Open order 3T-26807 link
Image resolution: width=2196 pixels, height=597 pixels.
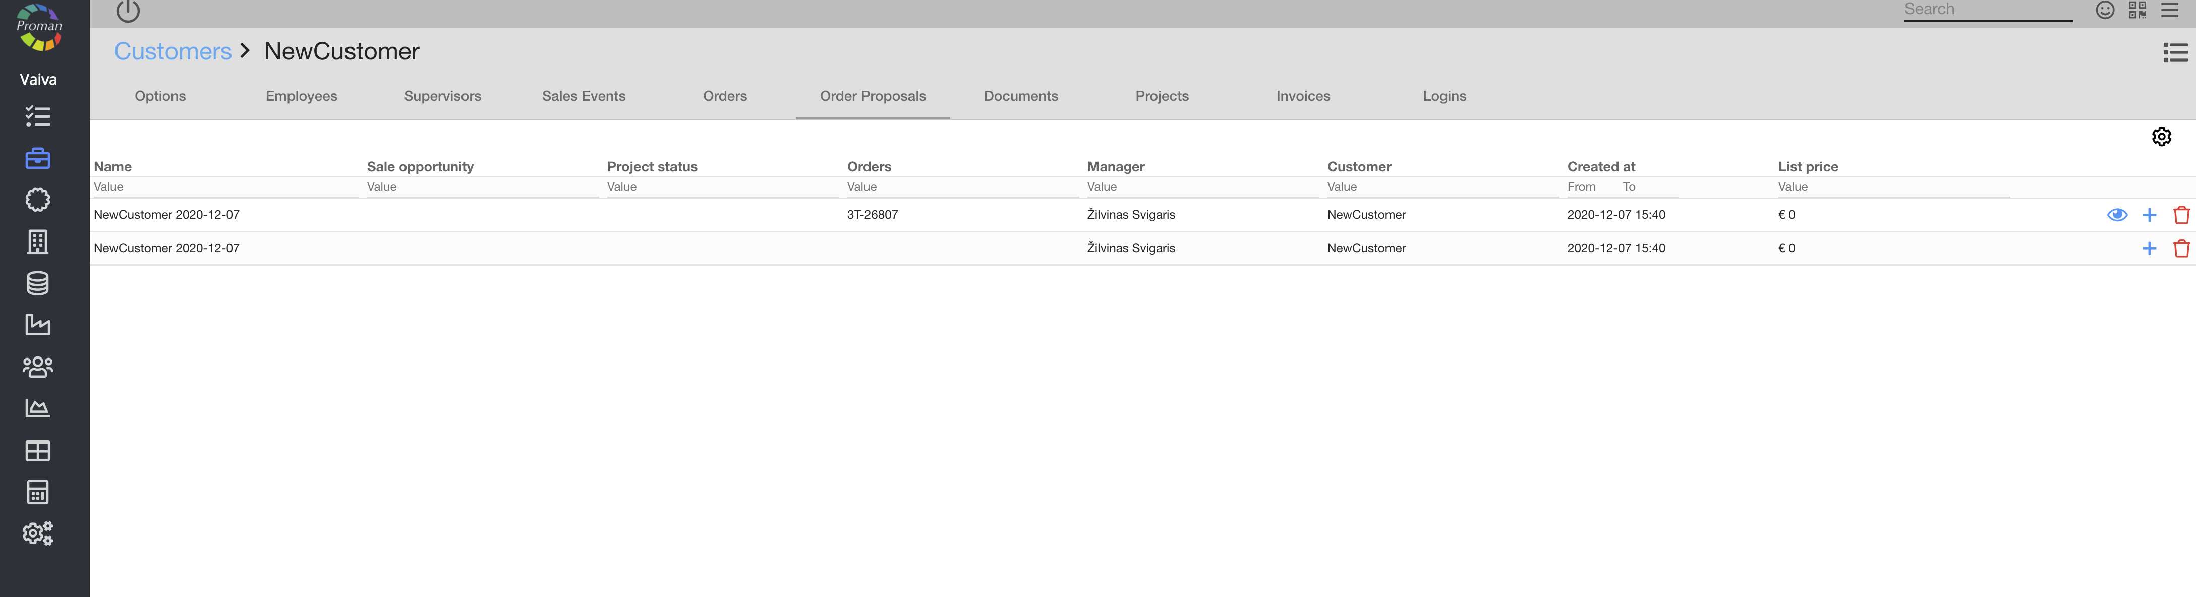pos(872,215)
